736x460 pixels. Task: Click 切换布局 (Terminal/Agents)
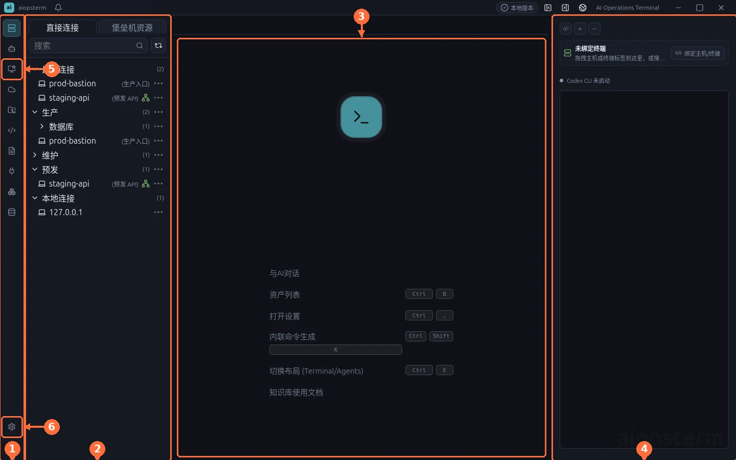tap(316, 371)
